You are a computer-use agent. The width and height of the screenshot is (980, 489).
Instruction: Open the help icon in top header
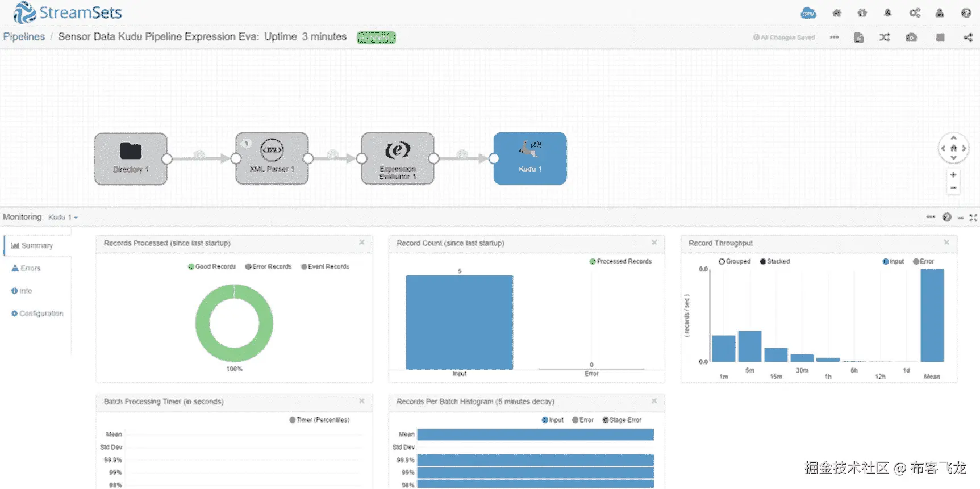(966, 13)
